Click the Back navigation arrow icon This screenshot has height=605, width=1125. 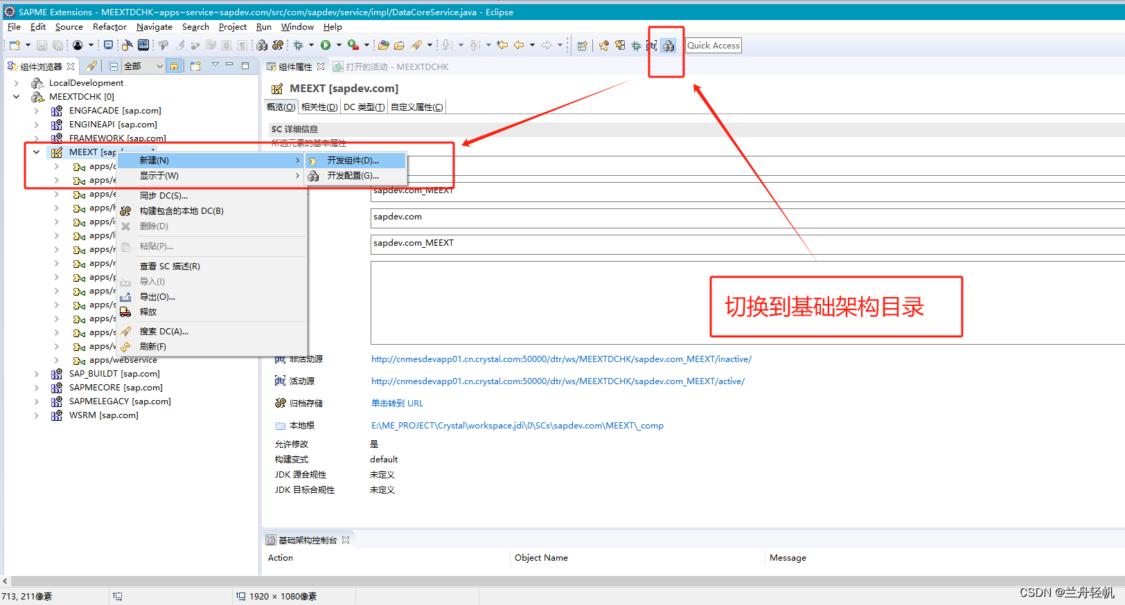tap(519, 45)
